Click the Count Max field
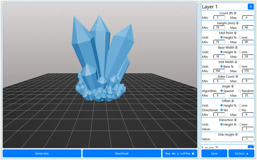Viewport: 257px width, 160px height. (x=248, y=18)
